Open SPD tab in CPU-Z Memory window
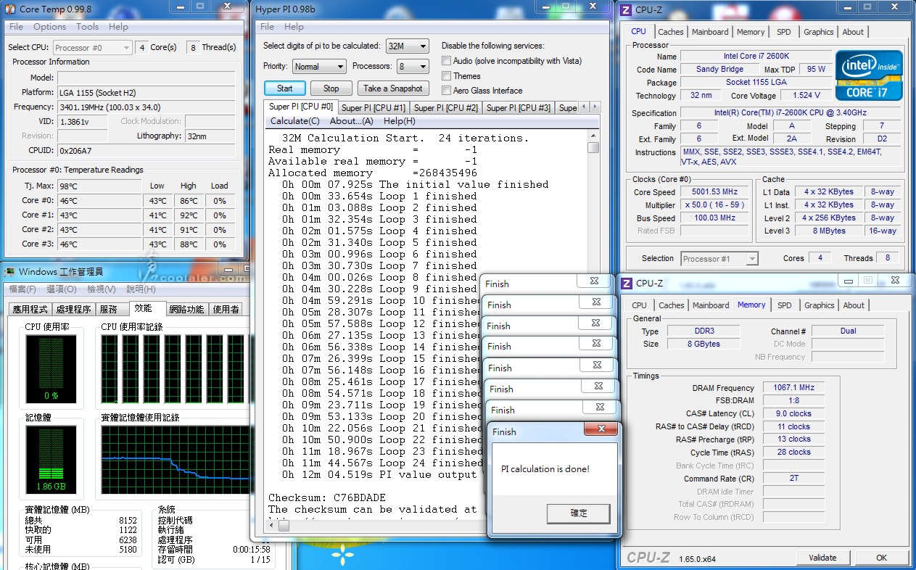The image size is (916, 570). [785, 305]
